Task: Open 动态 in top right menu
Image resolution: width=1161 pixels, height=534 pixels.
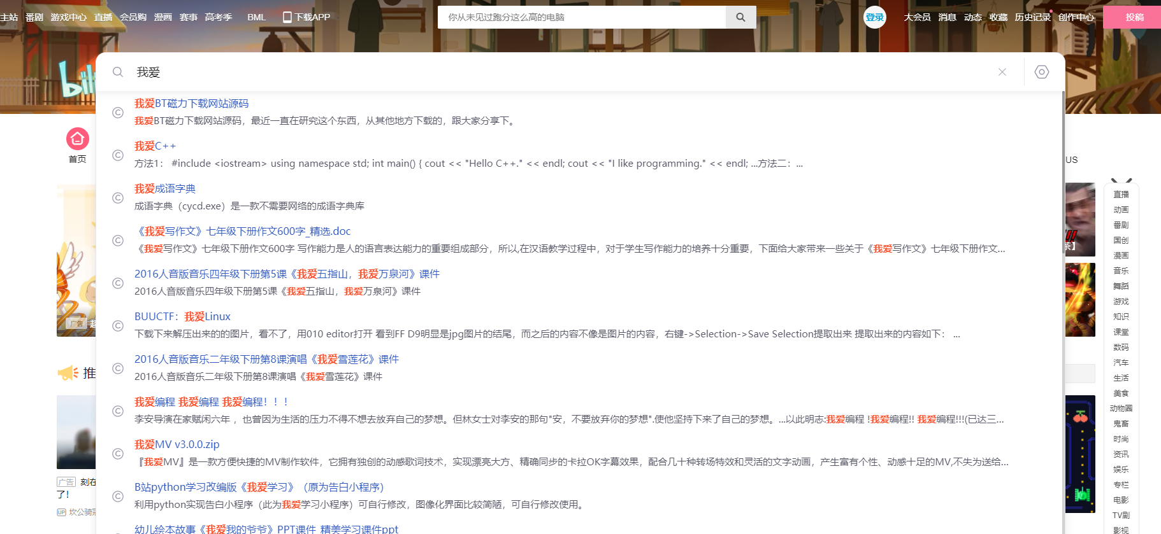Action: 973,17
